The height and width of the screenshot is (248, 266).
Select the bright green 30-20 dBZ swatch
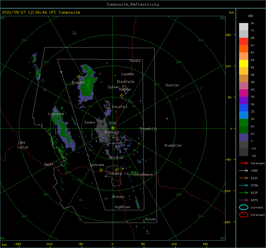click(x=244, y=122)
